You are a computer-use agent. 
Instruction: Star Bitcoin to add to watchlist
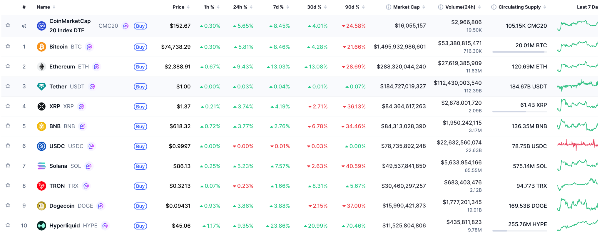(8, 46)
